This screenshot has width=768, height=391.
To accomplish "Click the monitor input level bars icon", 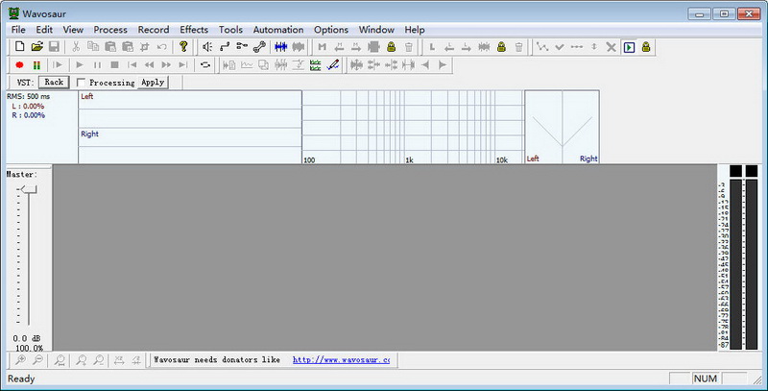I will coord(36,64).
